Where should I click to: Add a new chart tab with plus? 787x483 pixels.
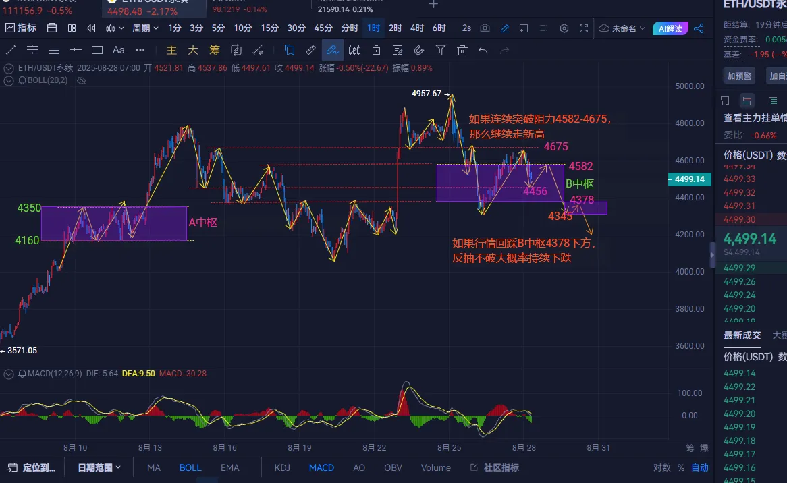[433, 5]
